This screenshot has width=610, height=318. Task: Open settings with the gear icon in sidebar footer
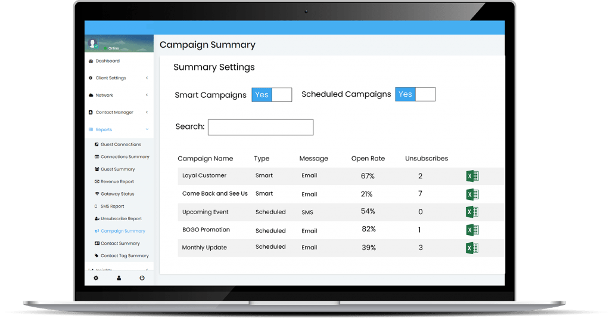[96, 278]
